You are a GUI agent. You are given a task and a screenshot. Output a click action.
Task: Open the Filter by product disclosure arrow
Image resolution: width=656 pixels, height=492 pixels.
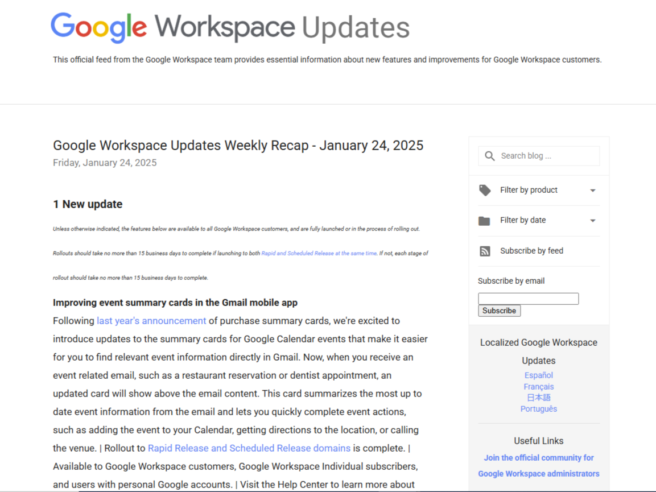592,190
